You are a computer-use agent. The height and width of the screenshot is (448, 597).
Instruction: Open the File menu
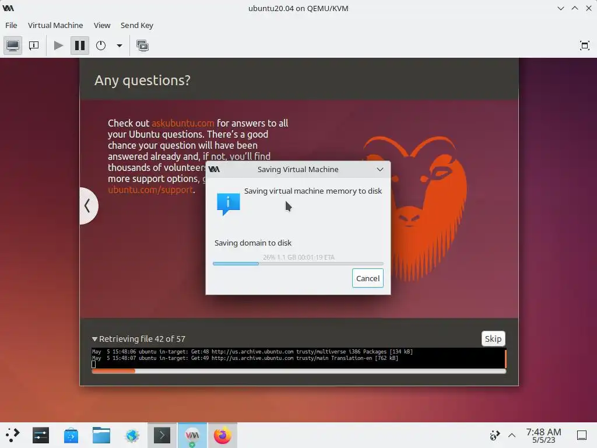click(11, 25)
